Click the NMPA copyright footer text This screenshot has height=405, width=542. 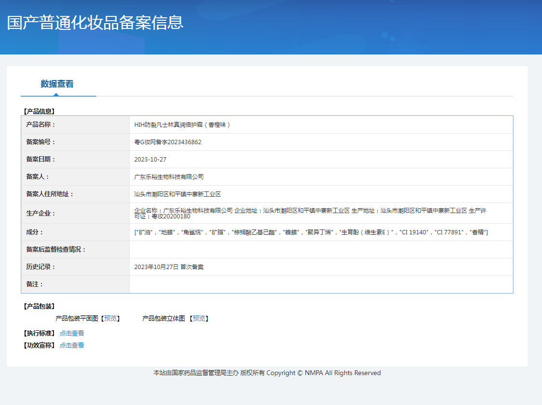pos(267,373)
